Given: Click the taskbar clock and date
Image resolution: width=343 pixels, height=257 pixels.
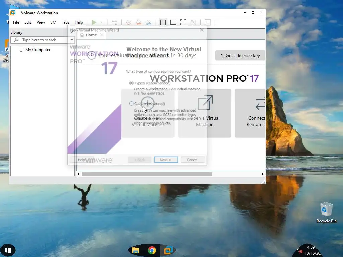Looking at the screenshot, I should point(313,250).
